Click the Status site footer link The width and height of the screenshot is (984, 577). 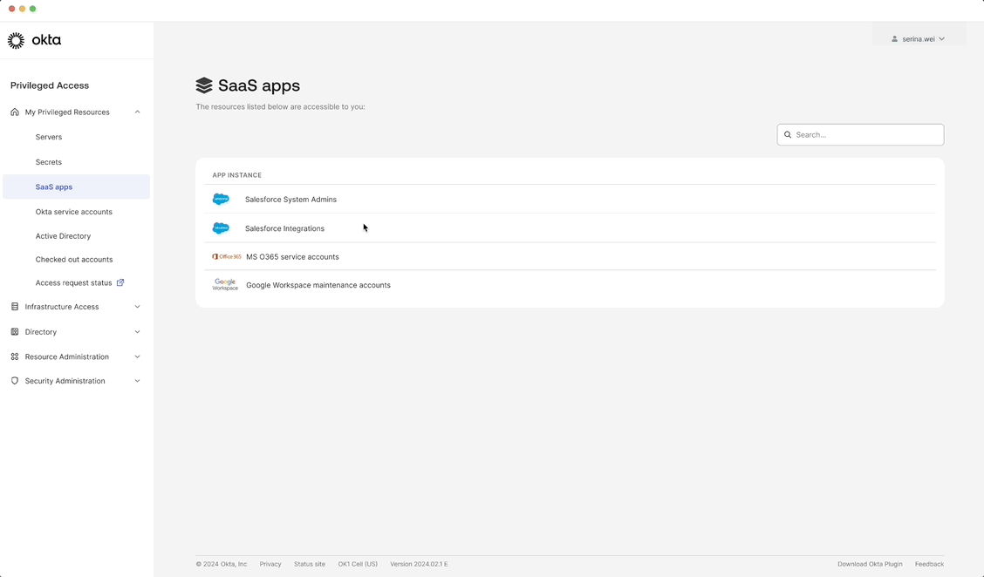310,564
